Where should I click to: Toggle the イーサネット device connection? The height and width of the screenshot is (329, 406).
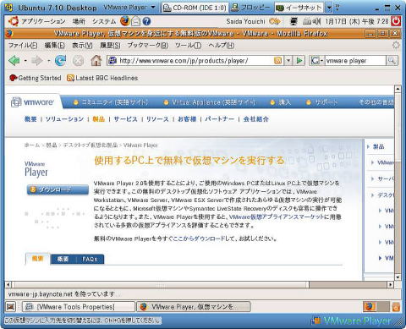[x=299, y=8]
